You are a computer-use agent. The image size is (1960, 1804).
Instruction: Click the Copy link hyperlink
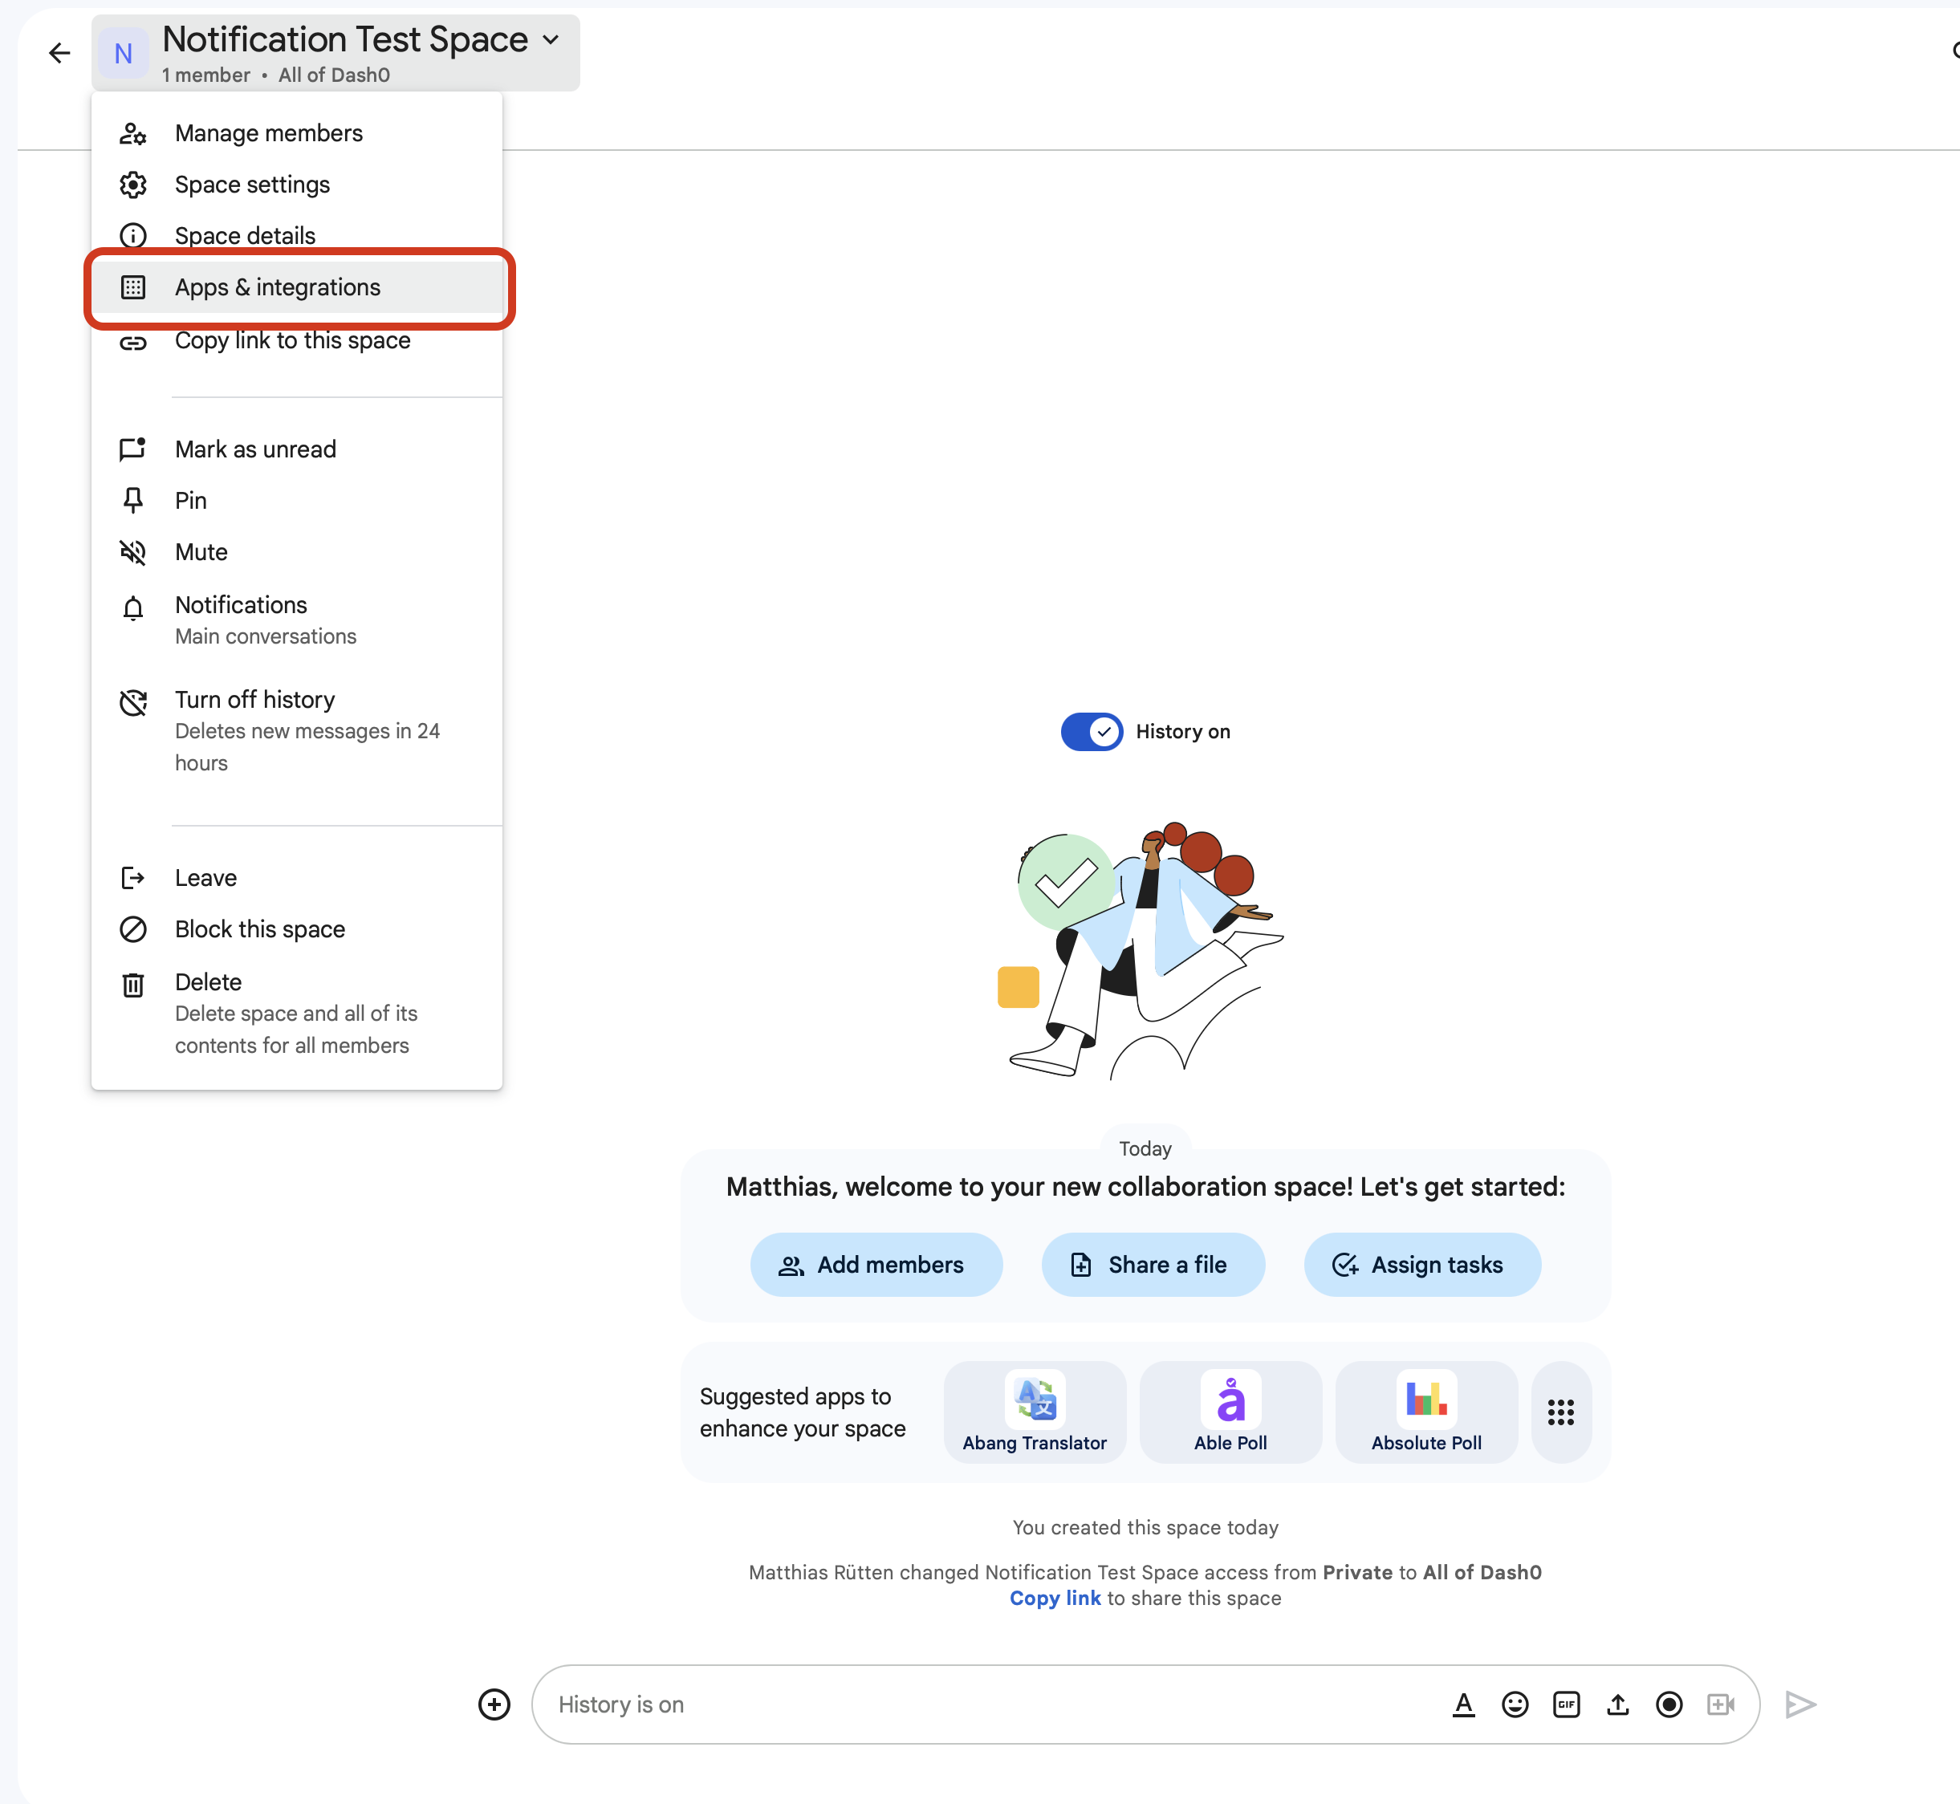[x=1054, y=1598]
